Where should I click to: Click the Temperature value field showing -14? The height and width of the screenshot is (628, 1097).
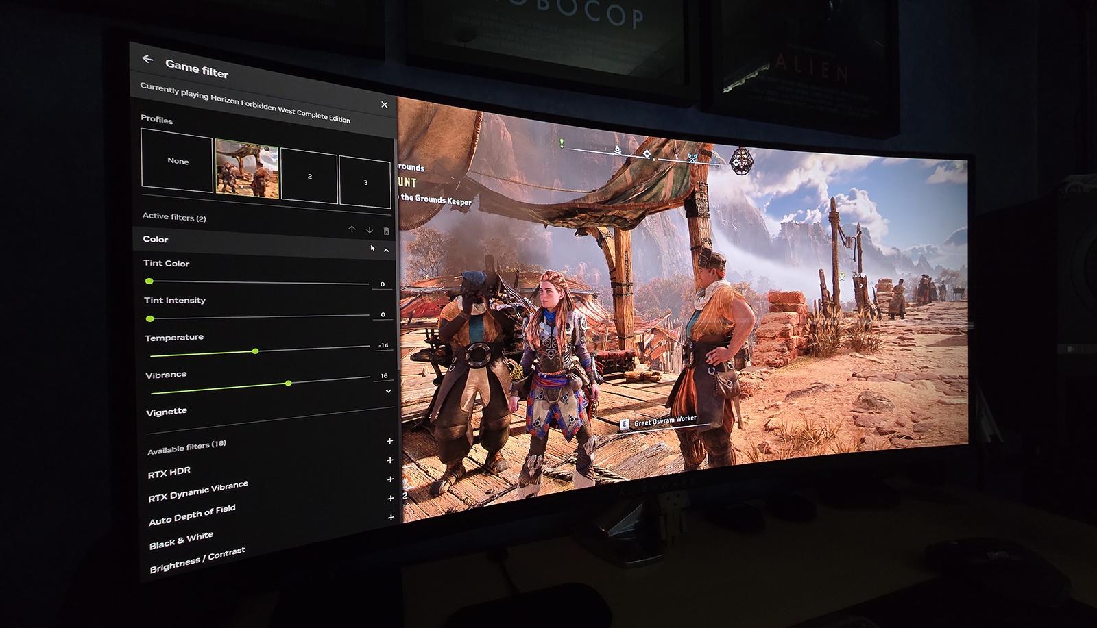(383, 345)
